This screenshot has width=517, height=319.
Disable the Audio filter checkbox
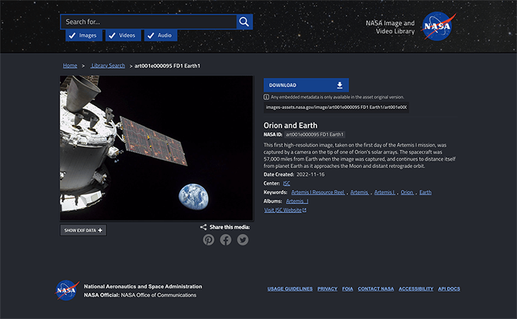click(152, 36)
